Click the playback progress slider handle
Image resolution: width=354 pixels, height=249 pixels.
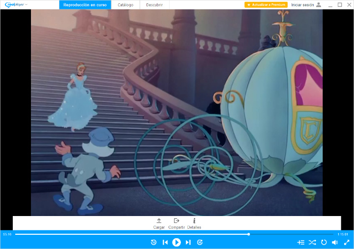[x=249, y=234]
